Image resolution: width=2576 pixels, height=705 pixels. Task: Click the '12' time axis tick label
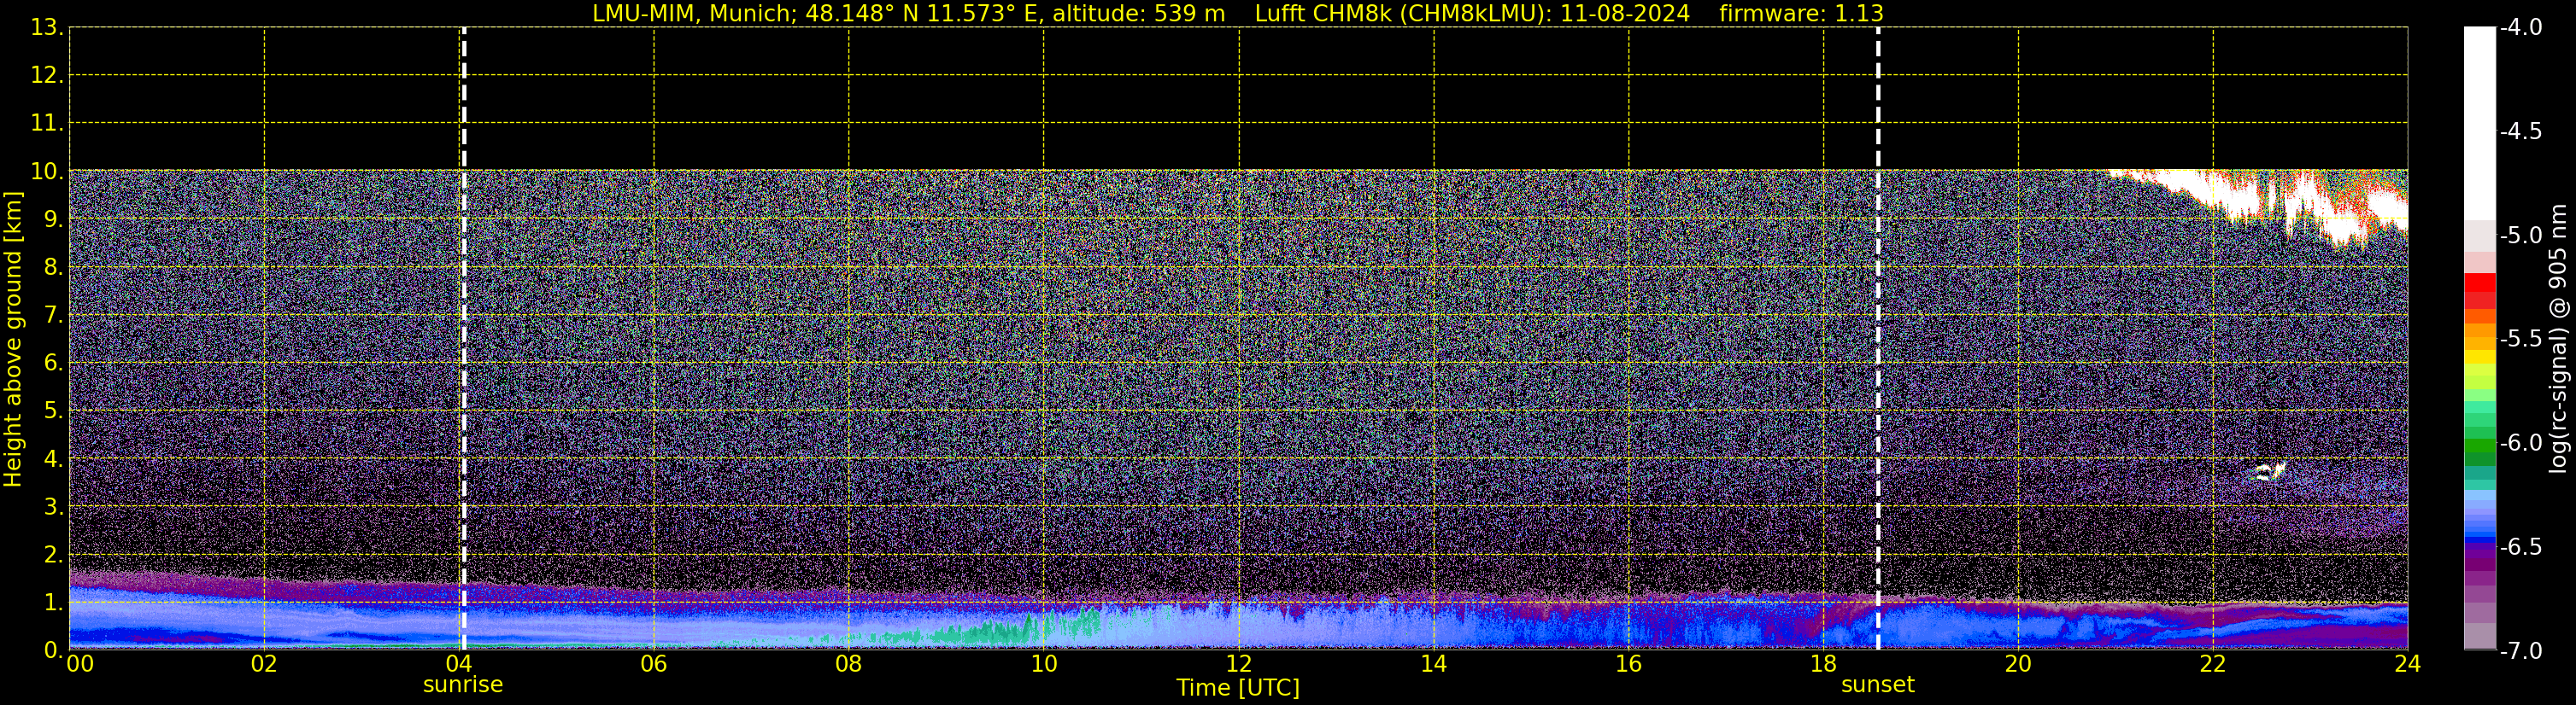click(1239, 664)
